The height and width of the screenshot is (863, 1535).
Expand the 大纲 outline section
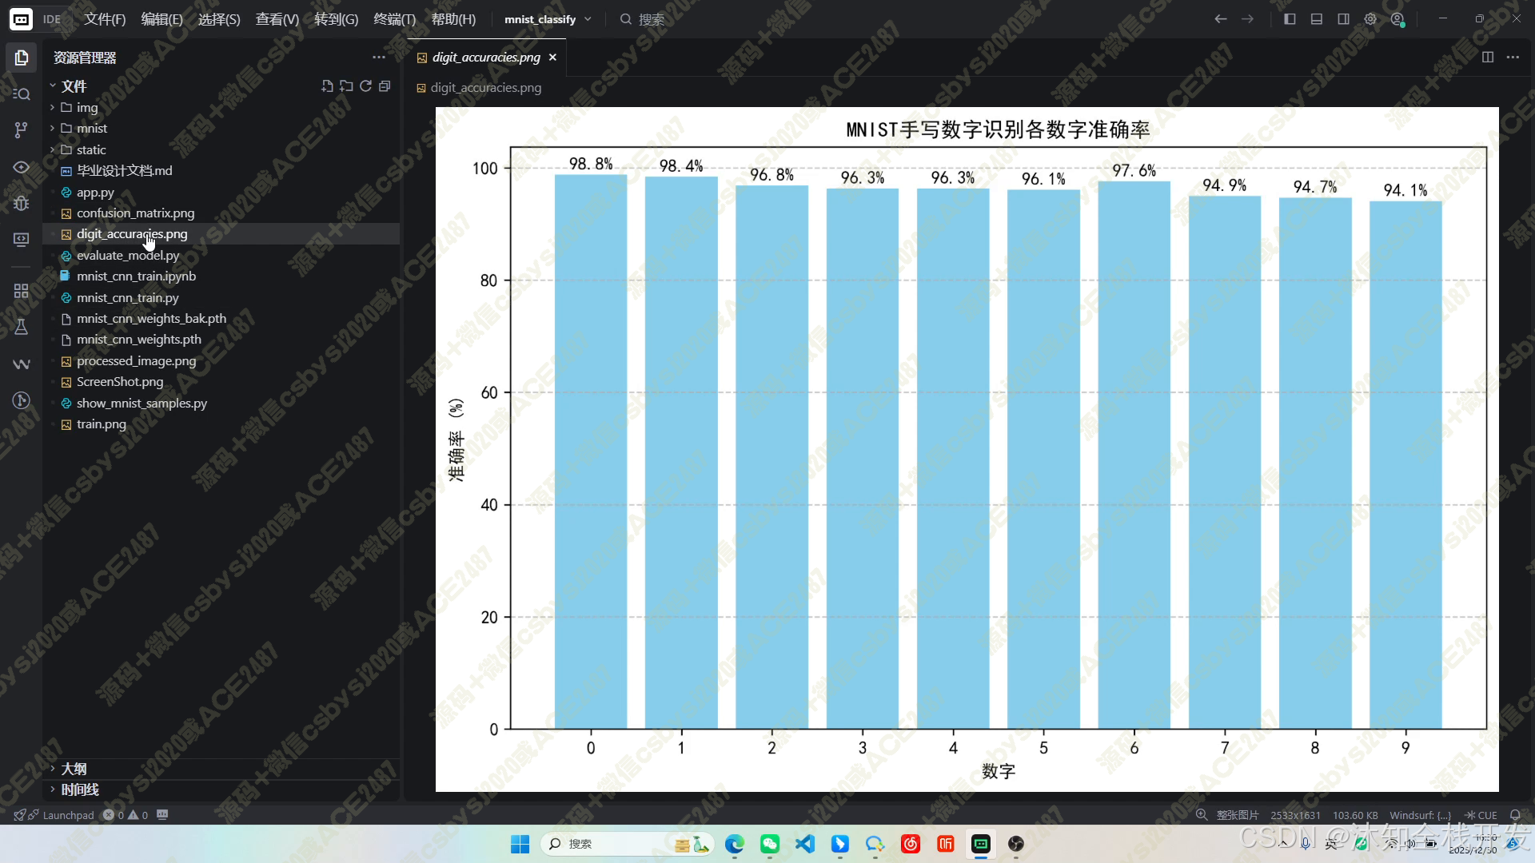[74, 769]
